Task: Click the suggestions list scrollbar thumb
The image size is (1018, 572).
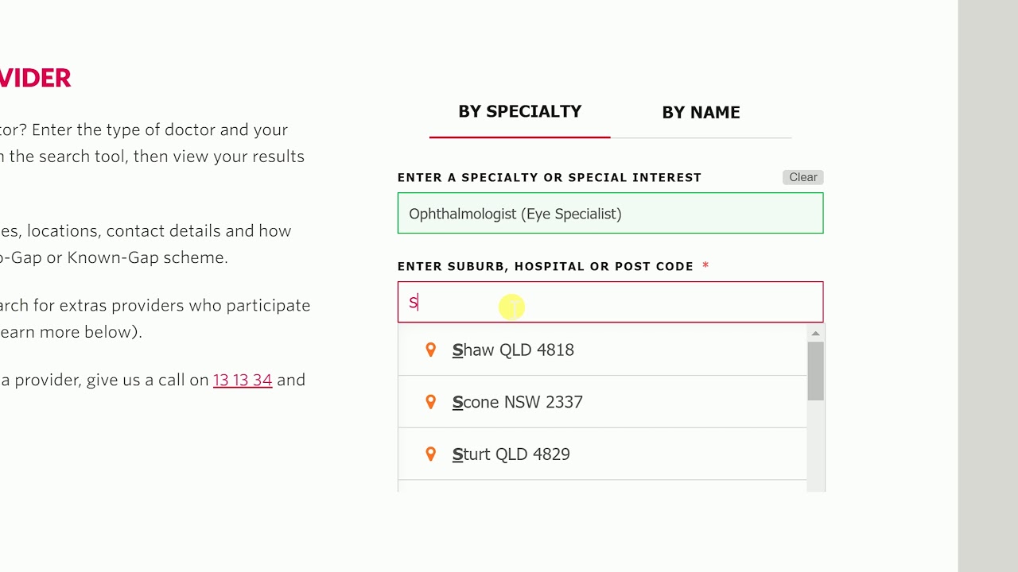Action: pos(815,371)
